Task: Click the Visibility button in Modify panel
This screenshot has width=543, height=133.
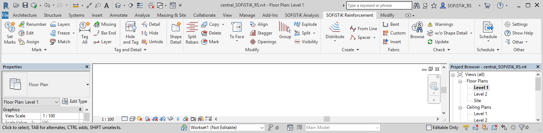Action: point(306,42)
